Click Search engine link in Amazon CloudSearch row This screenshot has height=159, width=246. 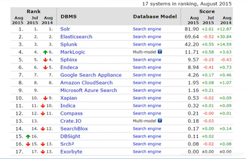[147, 83]
